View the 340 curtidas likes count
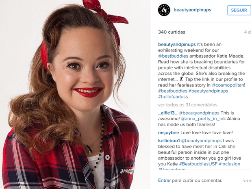Screen dimensions: 252x189 172,32
